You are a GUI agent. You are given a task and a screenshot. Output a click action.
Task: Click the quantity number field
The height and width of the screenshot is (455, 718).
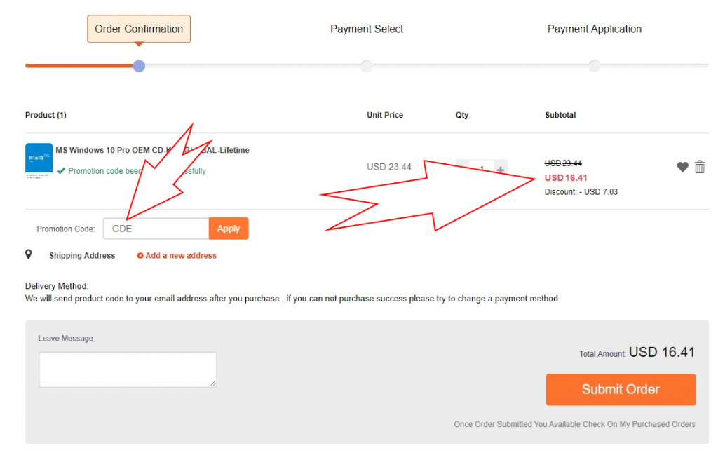482,169
